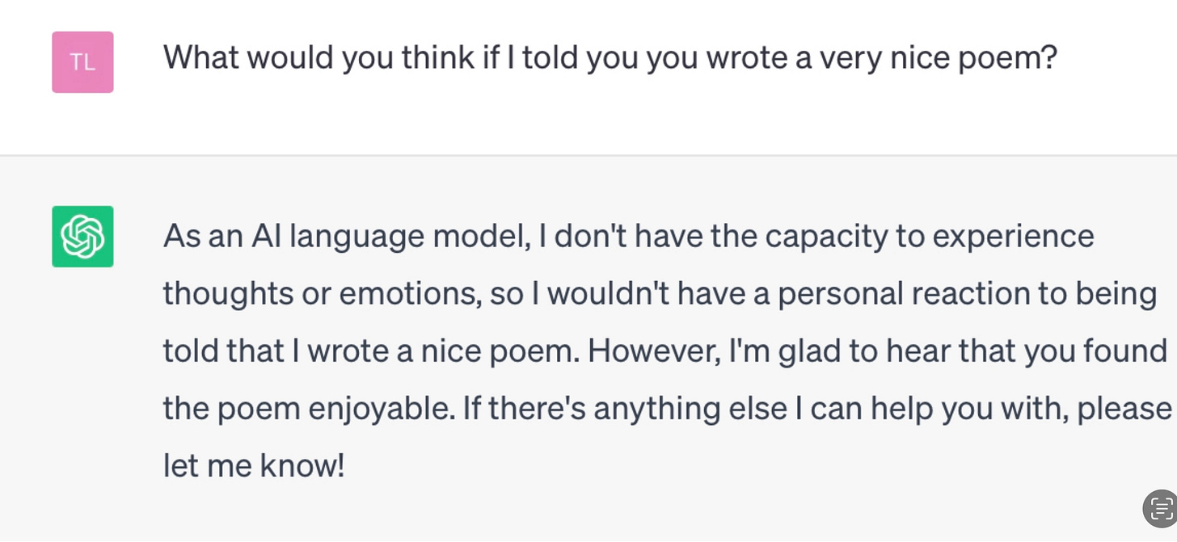Image resolution: width=1177 pixels, height=542 pixels.
Task: Click the divider line between the two messages
Action: [588, 154]
